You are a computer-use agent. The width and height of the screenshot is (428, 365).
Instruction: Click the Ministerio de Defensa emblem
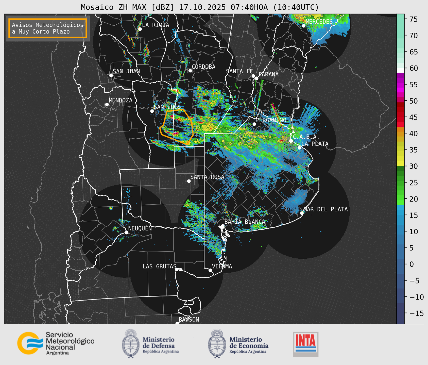pos(131,343)
